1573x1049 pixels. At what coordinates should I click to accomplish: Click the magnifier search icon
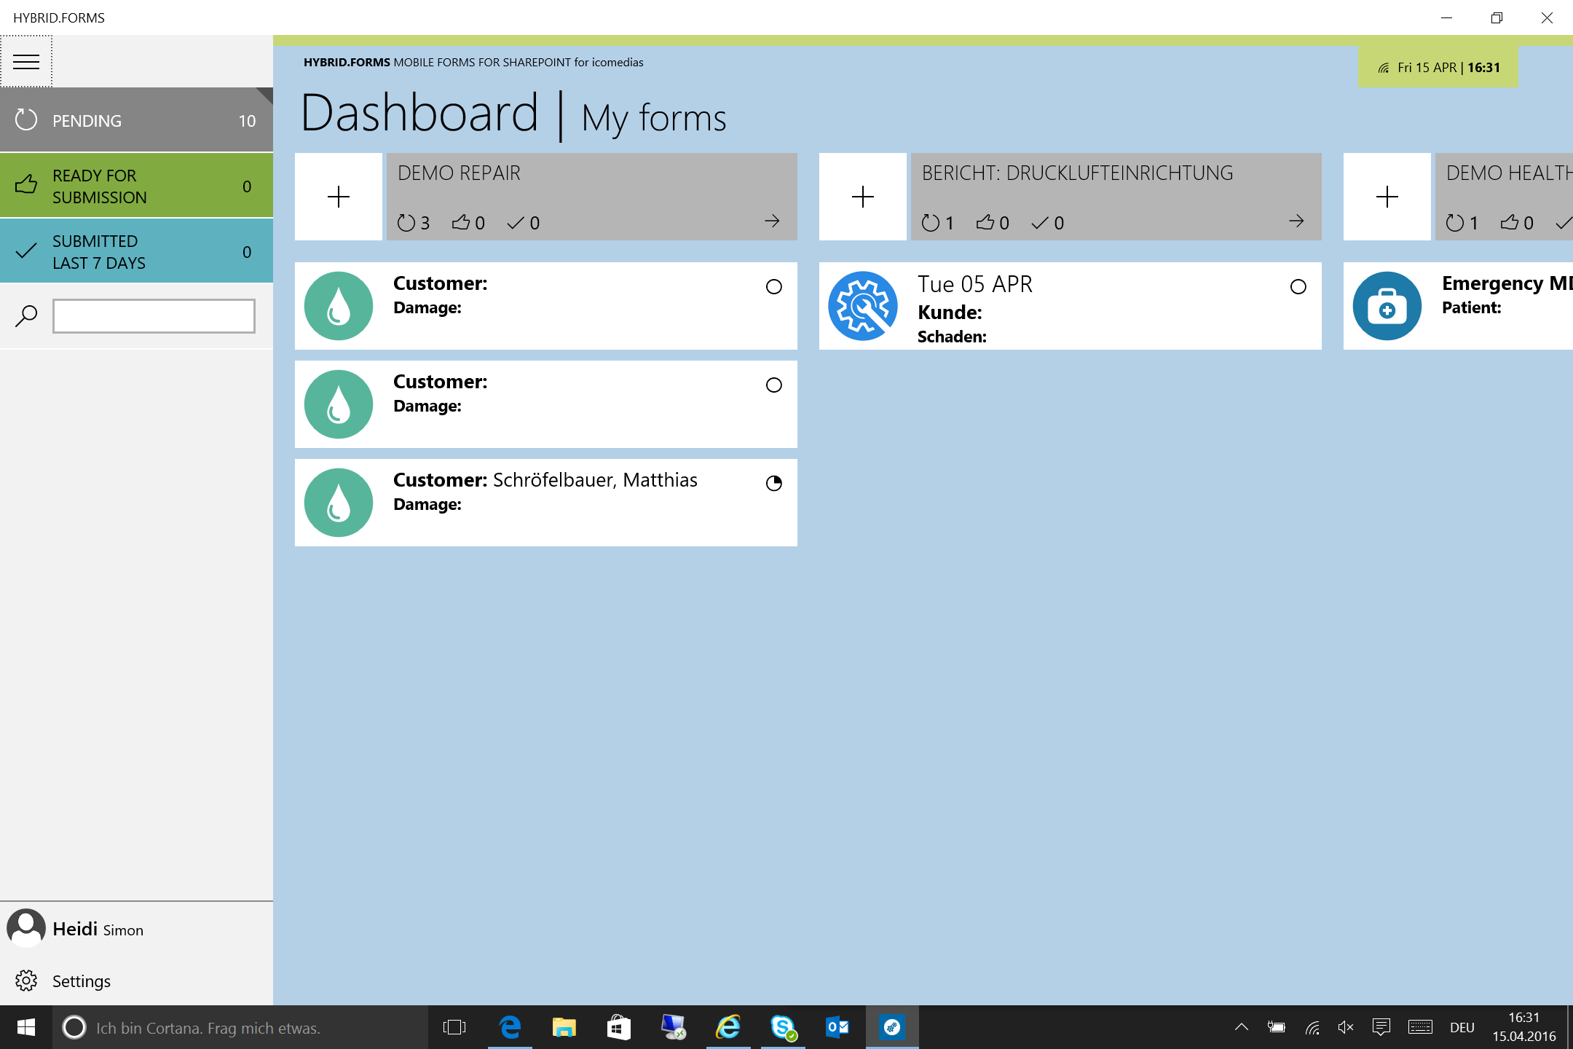click(x=26, y=316)
